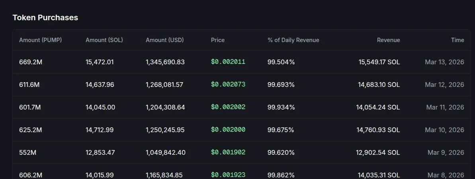Select the $0.002002 price entry
Viewport: 475px width, 179px height.
pyautogui.click(x=228, y=107)
